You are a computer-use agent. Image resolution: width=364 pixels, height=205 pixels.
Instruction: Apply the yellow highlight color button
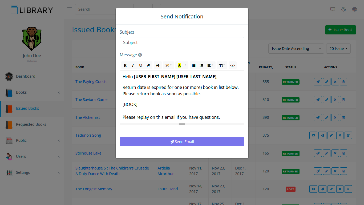(179, 65)
